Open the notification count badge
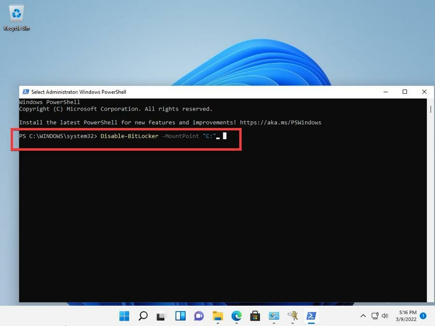Screen dimensions: 435x326 [423, 316]
